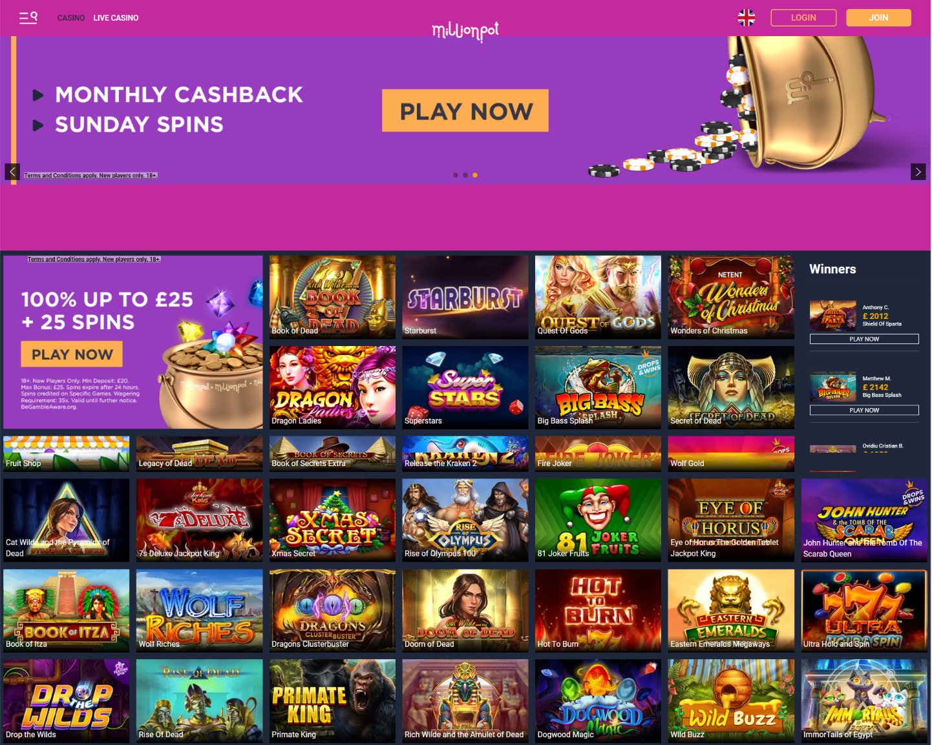932x745 pixels.
Task: Go to previous banner slide arrow
Action: pyautogui.click(x=12, y=171)
